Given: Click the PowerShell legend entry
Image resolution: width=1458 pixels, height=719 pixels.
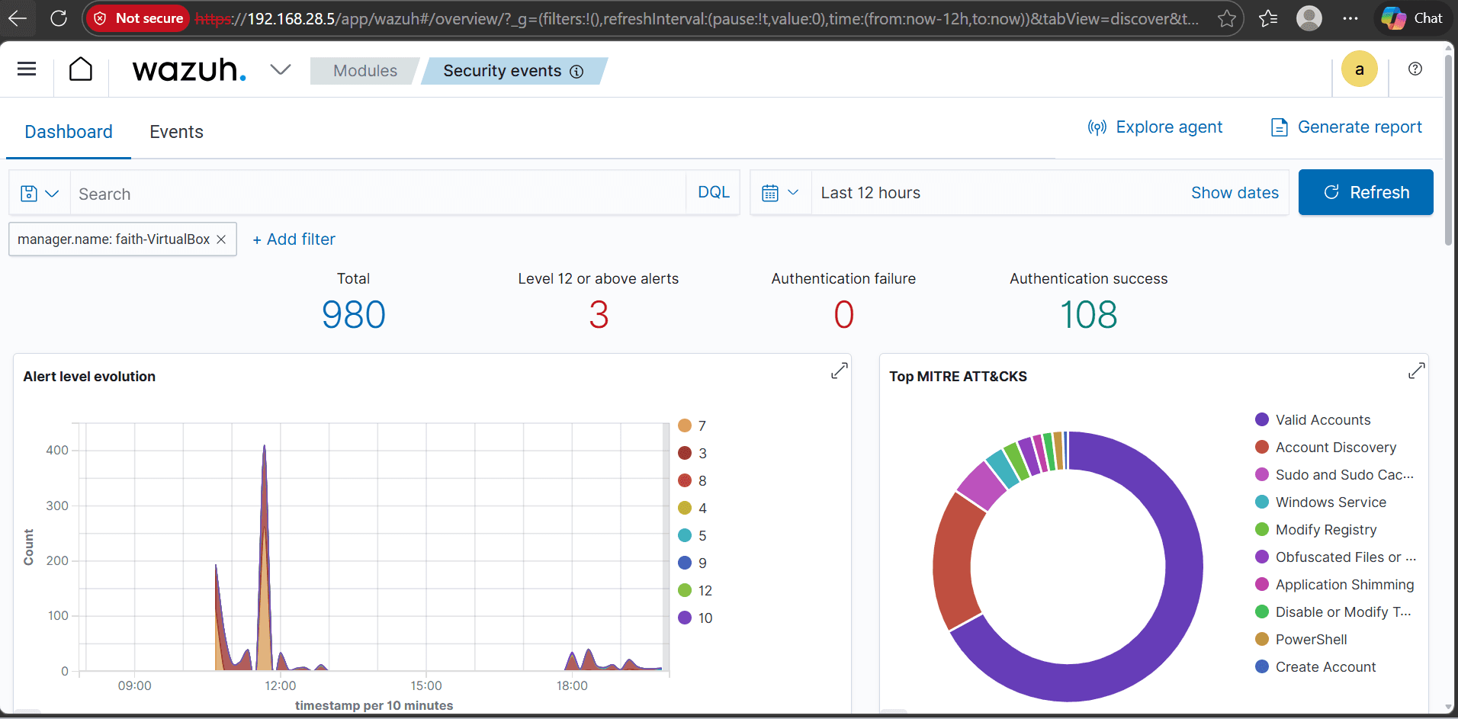Looking at the screenshot, I should (1302, 640).
